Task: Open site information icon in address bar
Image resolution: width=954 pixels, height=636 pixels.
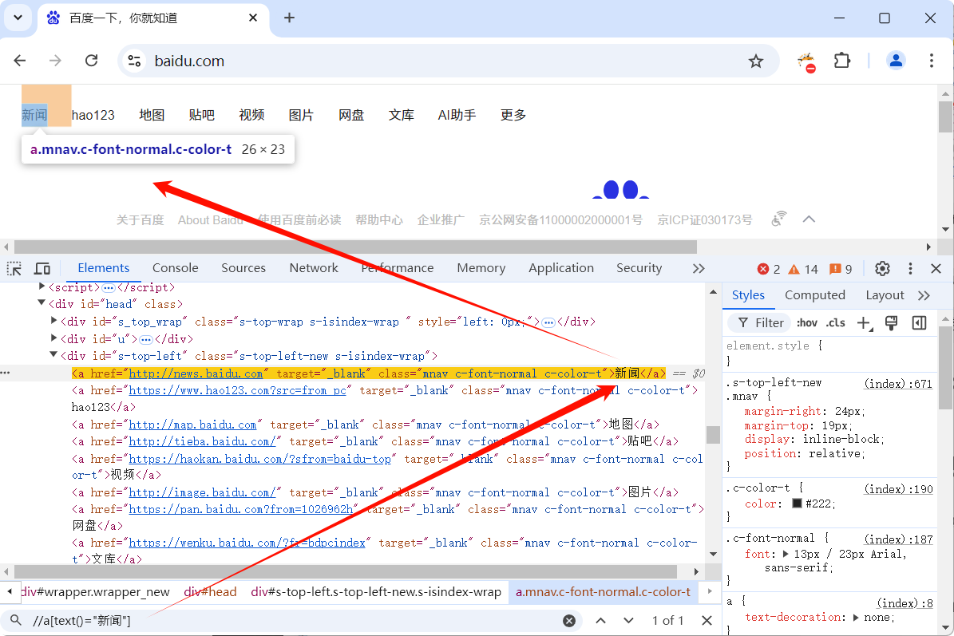Action: 134,61
